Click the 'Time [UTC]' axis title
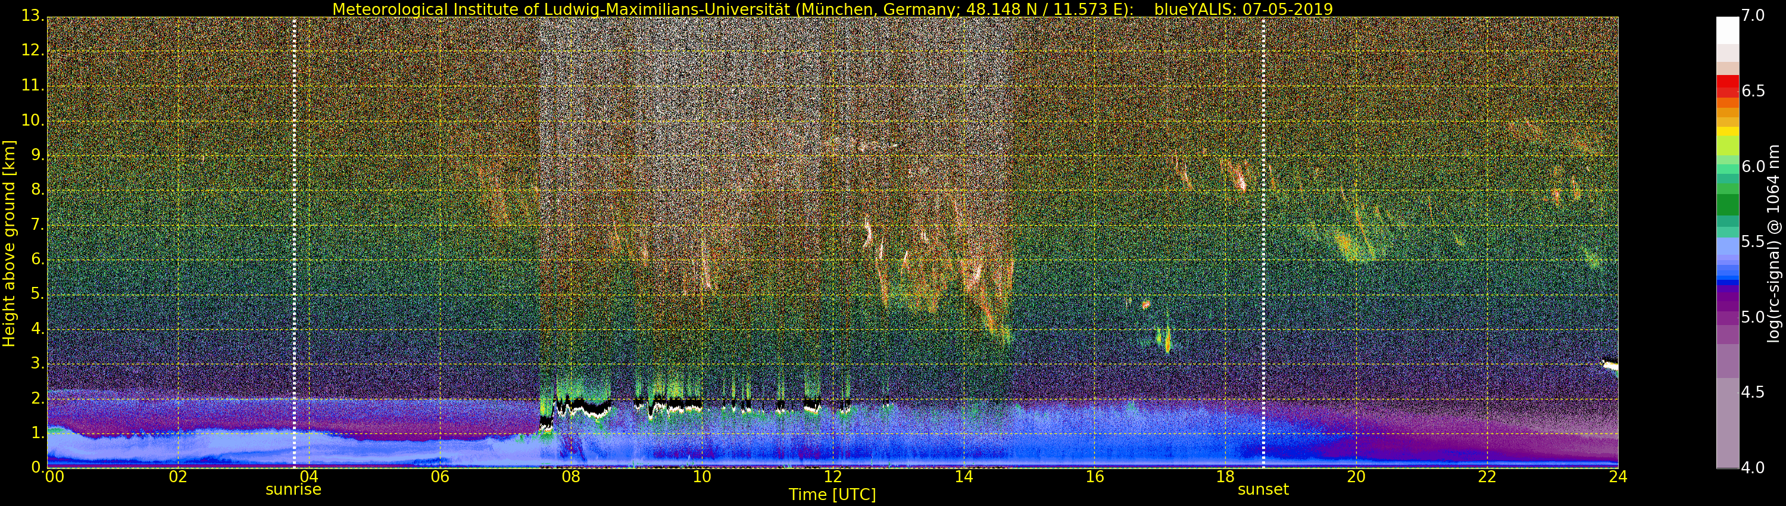Viewport: 1786px width, 506px height. [x=832, y=495]
